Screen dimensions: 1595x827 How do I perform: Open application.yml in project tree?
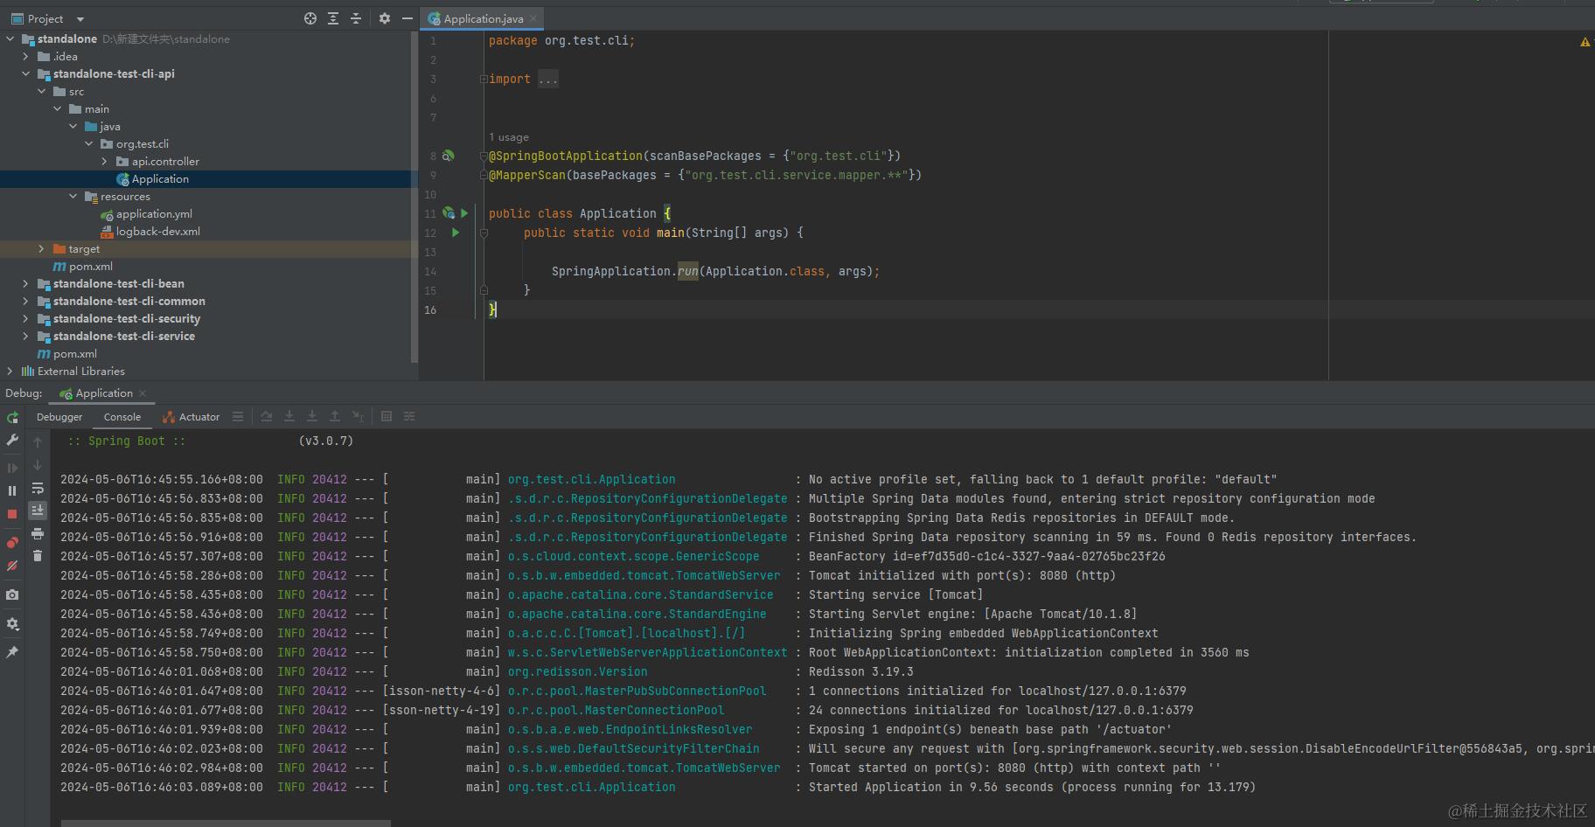point(154,214)
